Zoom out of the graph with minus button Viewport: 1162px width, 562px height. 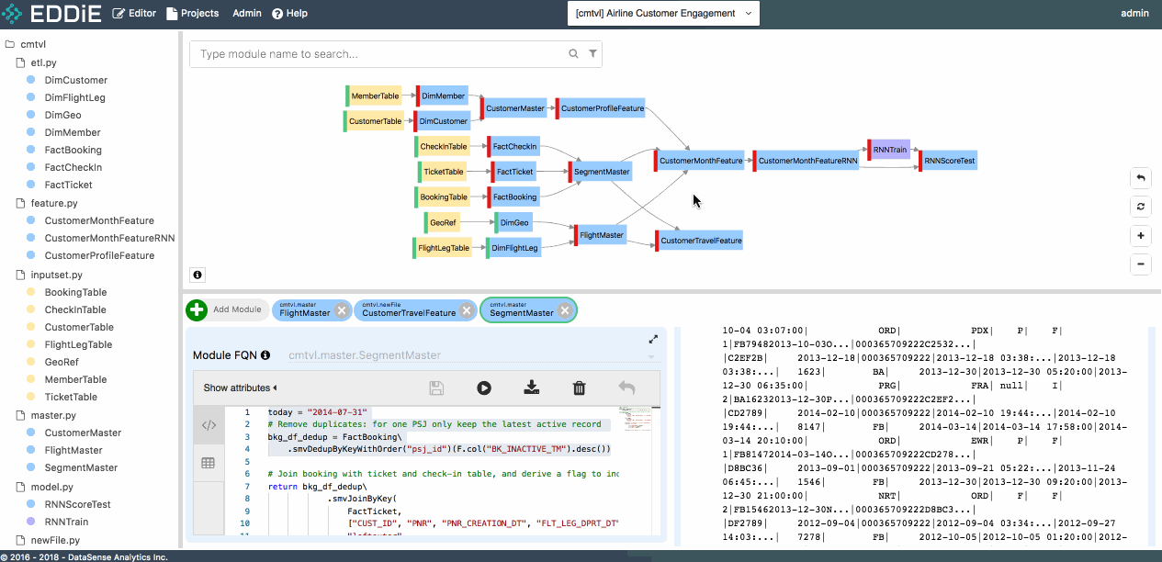coord(1140,264)
